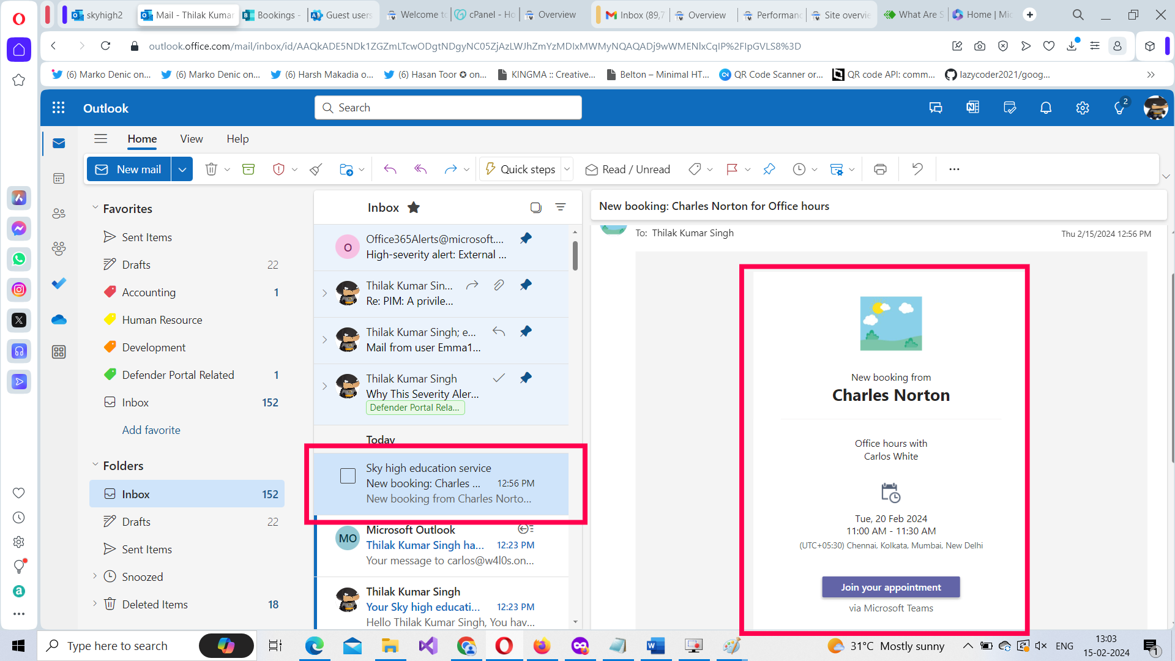Open the Help menu
The height and width of the screenshot is (661, 1175).
[237, 139]
